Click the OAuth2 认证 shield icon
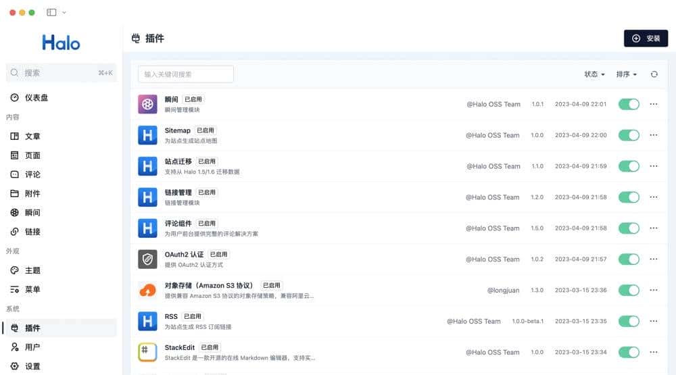The image size is (676, 375). [147, 259]
